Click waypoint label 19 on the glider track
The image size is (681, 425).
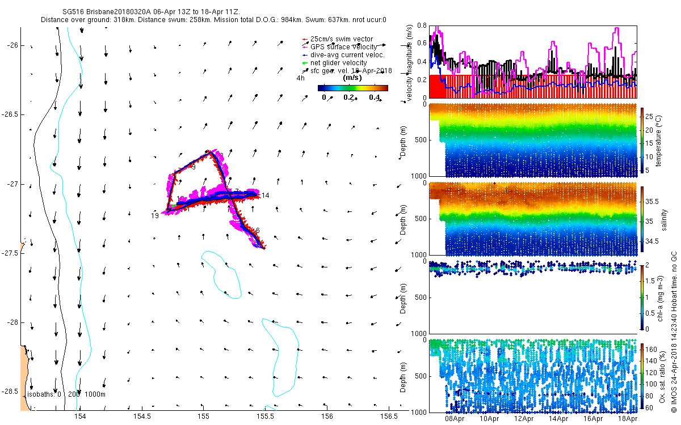coord(154,216)
